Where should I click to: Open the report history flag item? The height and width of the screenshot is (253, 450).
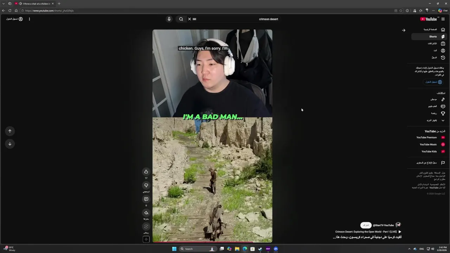(x=429, y=163)
